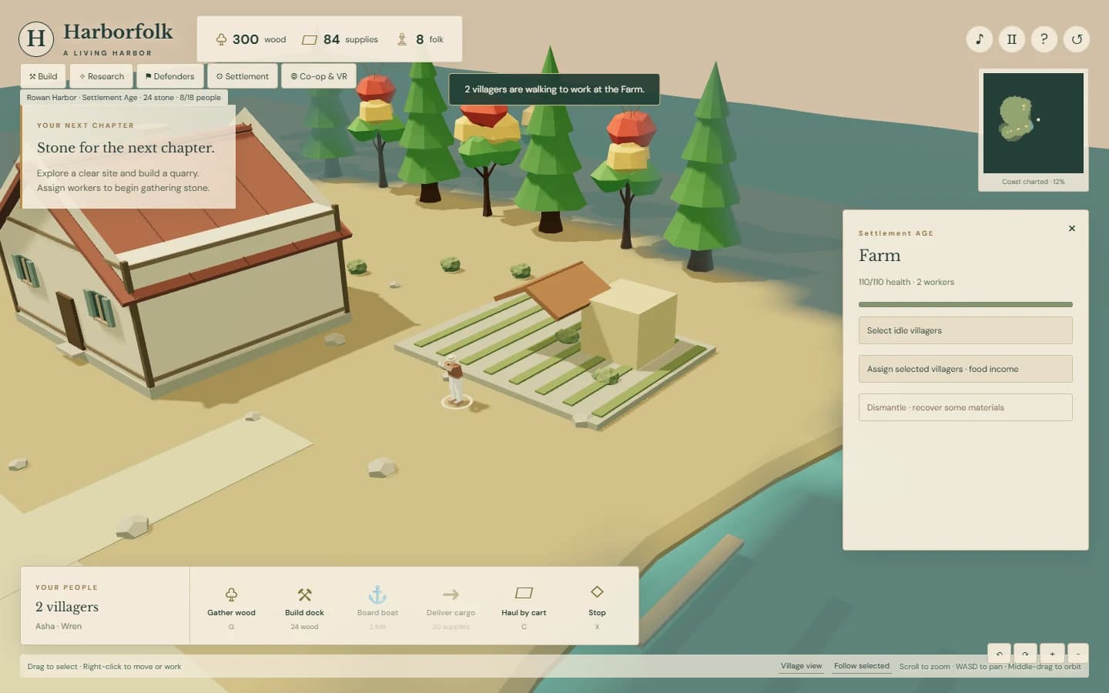Click the folk population icon
The width and height of the screenshot is (1109, 693).
click(x=401, y=39)
